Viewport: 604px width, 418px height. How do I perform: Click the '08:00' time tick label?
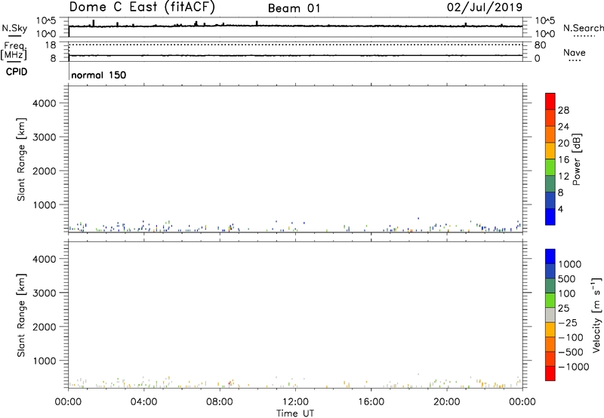220,402
